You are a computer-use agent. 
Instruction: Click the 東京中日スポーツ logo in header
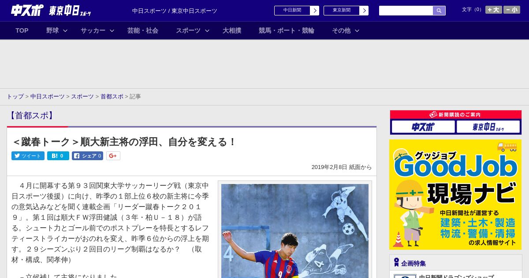tap(70, 11)
